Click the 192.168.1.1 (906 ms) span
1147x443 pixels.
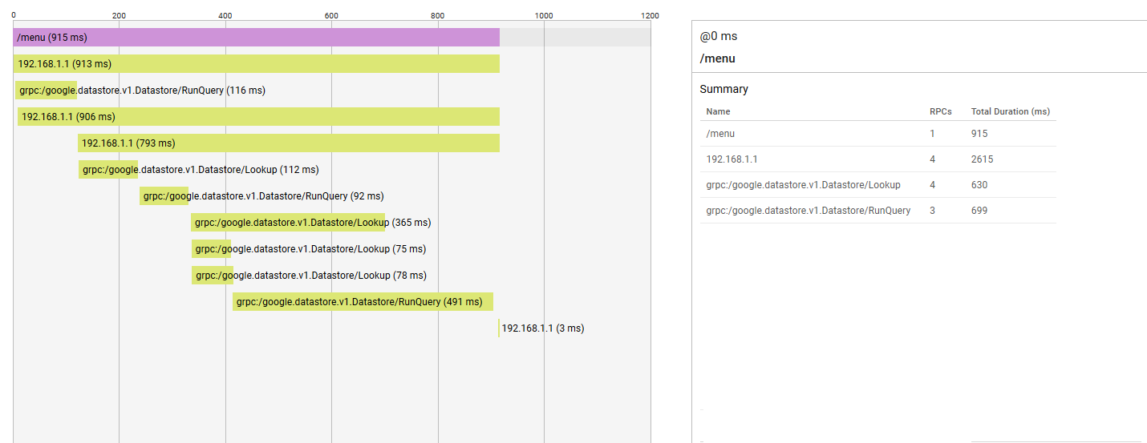[x=258, y=117]
